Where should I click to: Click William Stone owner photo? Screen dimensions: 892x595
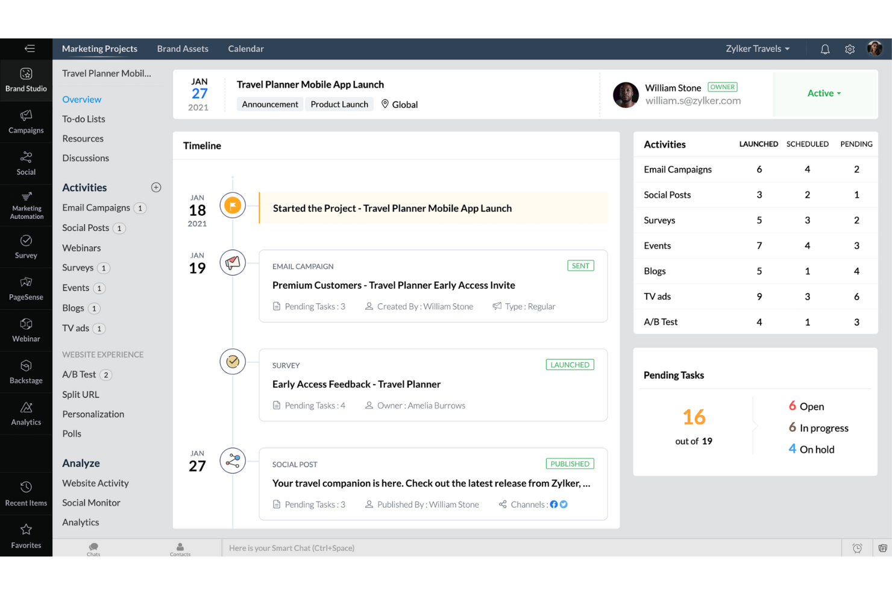tap(626, 95)
